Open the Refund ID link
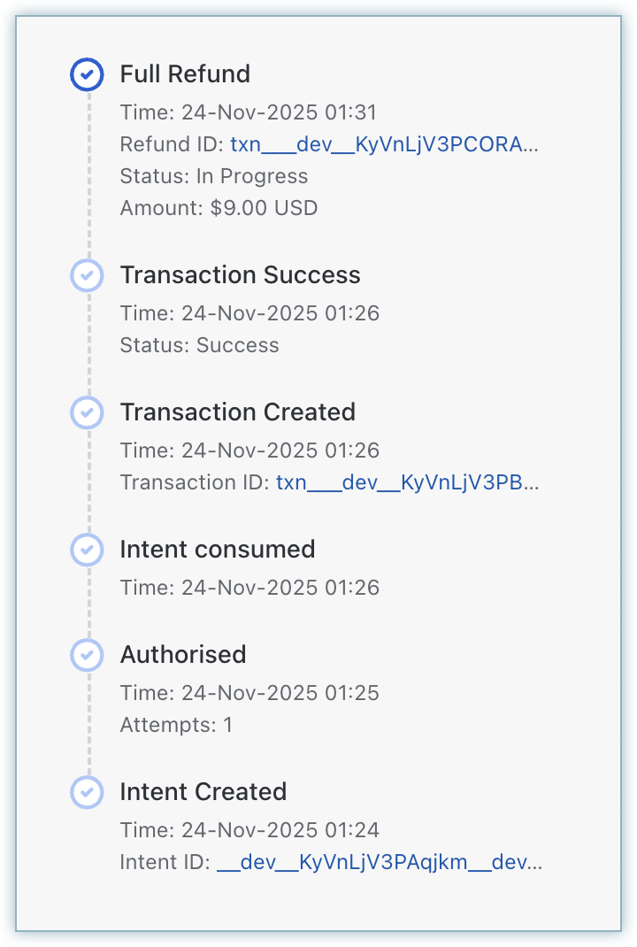637x947 pixels. pos(384,144)
